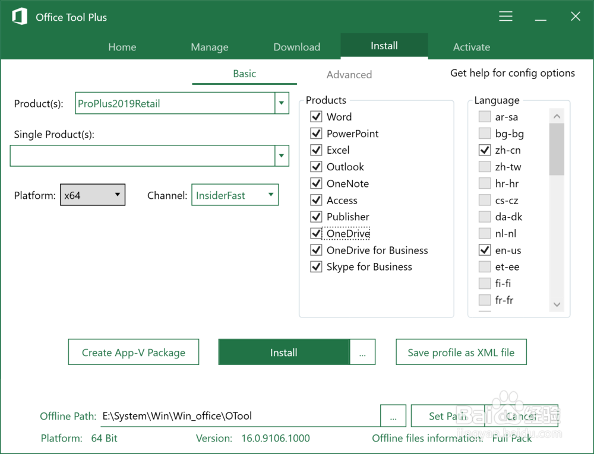This screenshot has width=594, height=454.
Task: Expand the Single Product(s) dropdown arrow
Action: [282, 155]
